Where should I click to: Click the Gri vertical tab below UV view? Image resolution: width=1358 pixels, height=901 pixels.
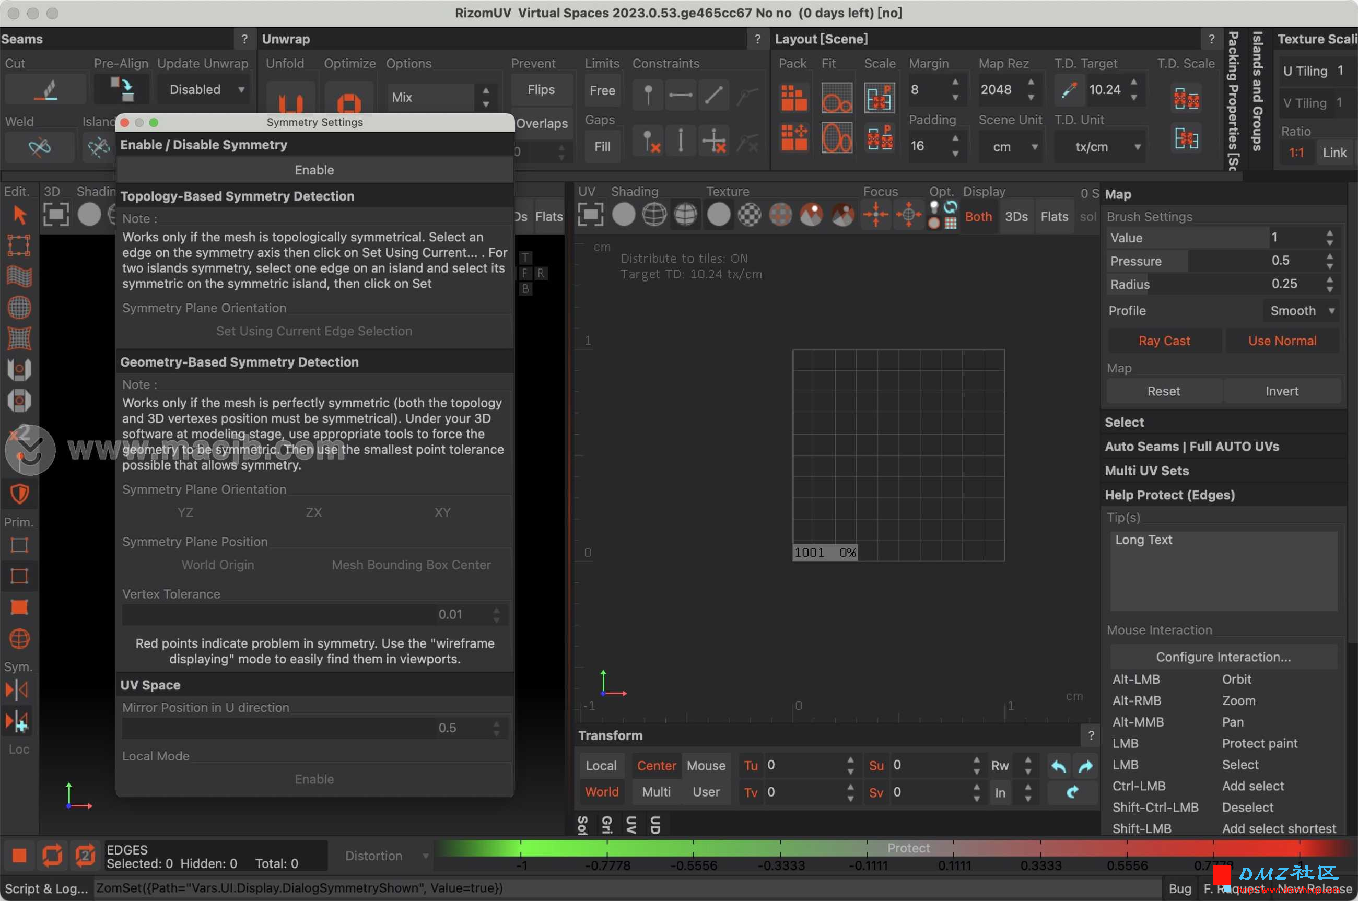pos(606,825)
